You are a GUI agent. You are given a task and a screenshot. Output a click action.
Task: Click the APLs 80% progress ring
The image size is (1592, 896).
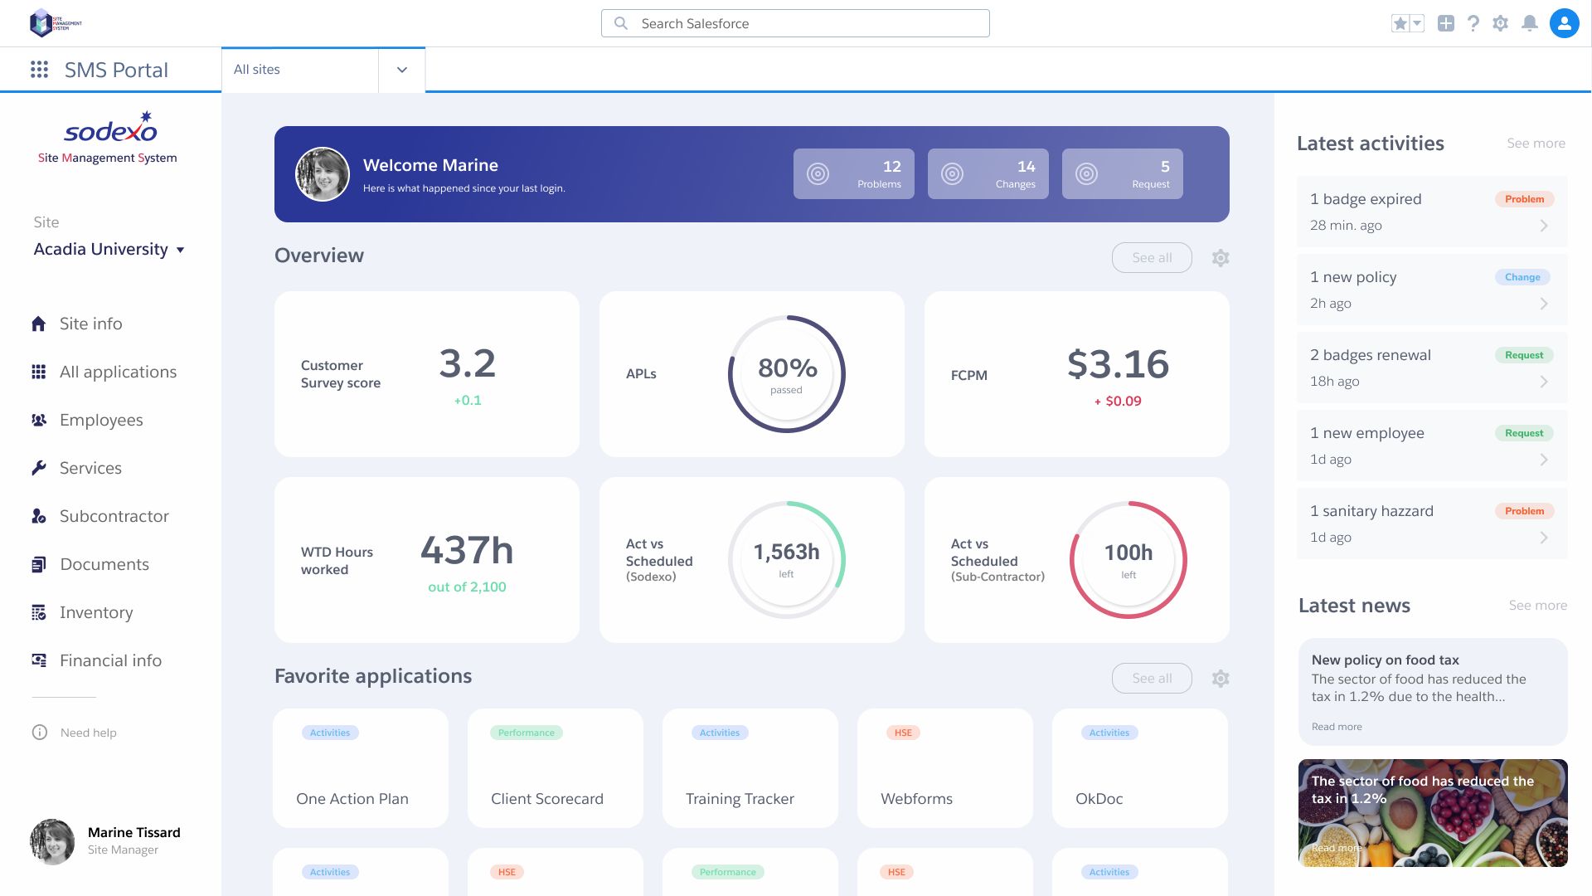(x=786, y=373)
